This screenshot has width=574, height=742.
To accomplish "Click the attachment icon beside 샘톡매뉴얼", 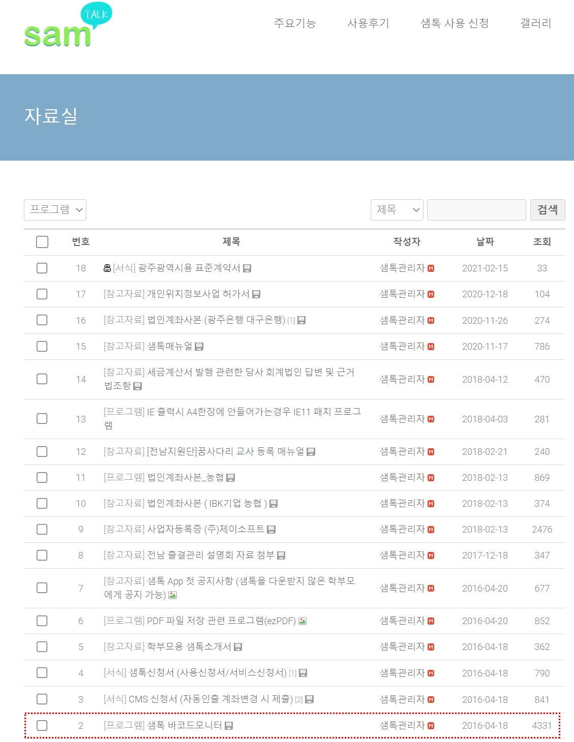I will 199,347.
